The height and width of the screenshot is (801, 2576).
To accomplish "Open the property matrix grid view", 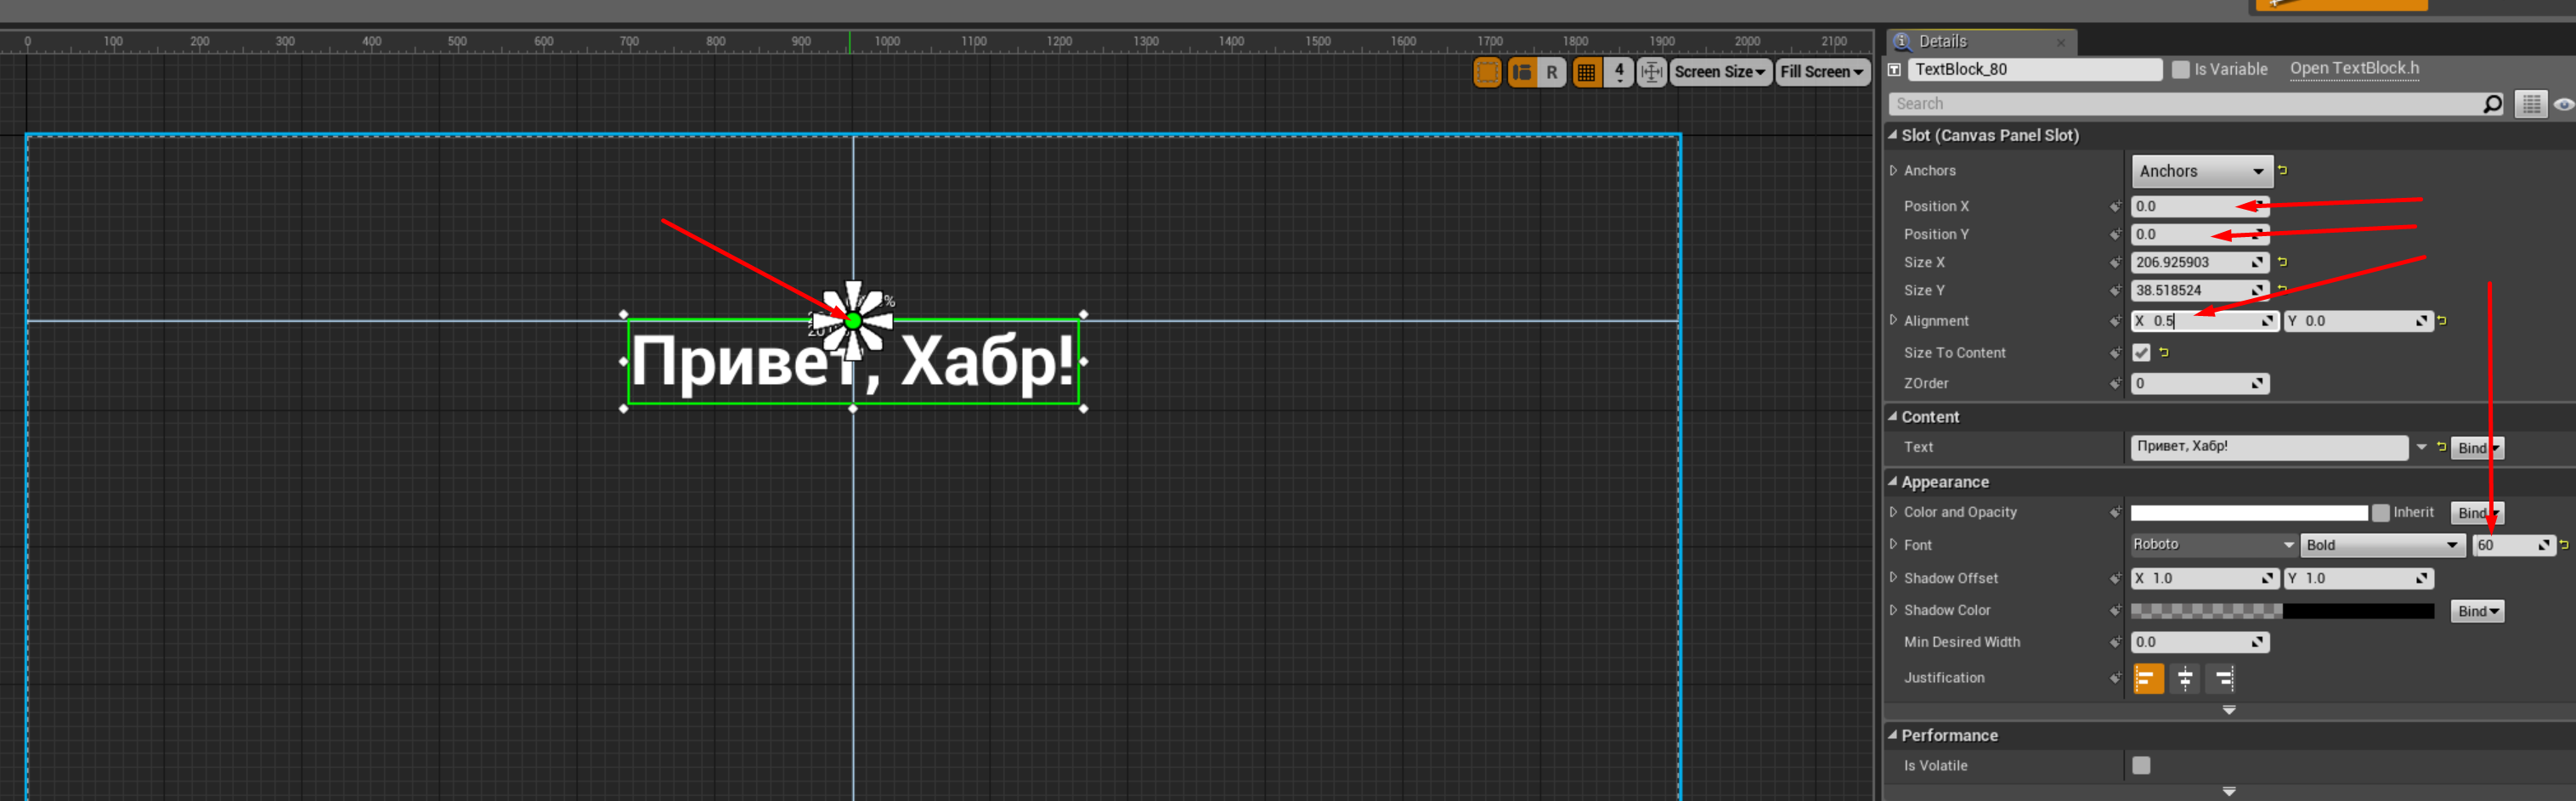I will (x=2531, y=104).
